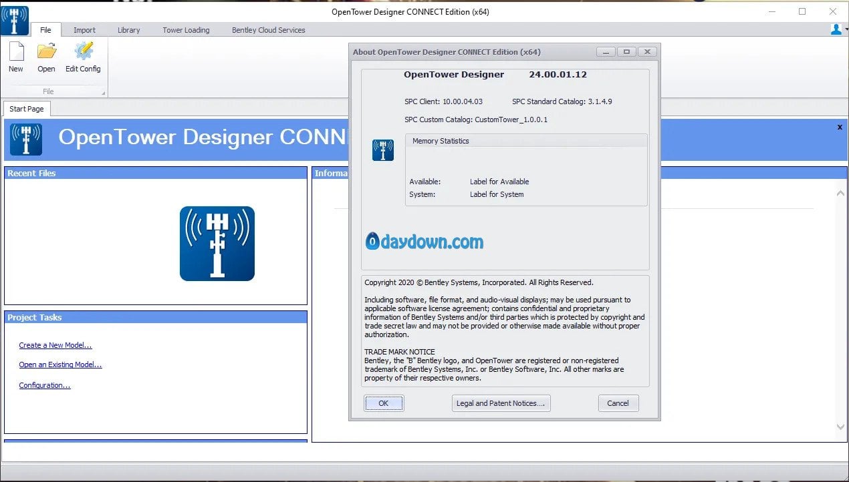Click the tower icon in Recent Files

click(217, 243)
